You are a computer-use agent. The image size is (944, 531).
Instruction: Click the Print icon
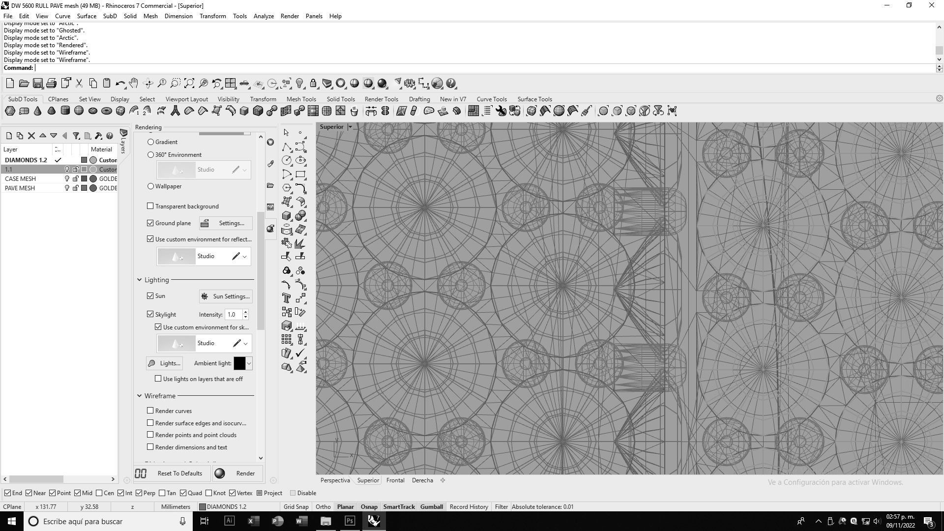[x=51, y=84]
